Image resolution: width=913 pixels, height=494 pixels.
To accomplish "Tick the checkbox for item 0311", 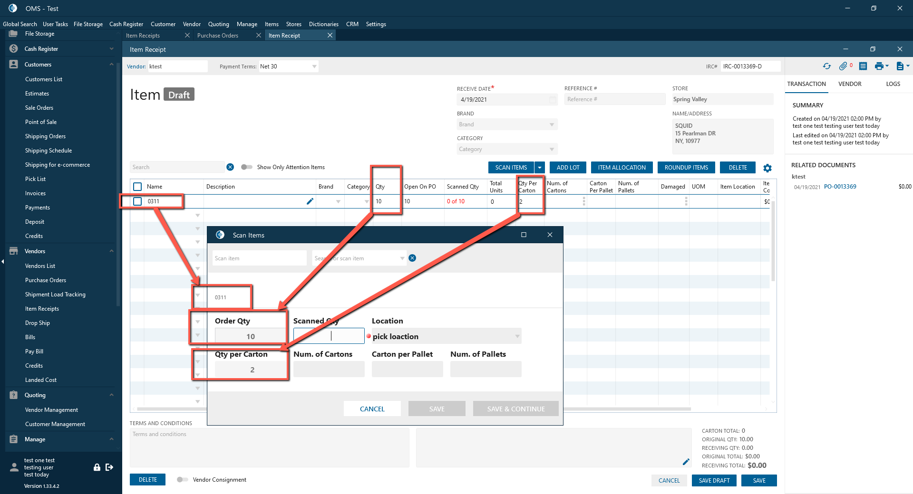I will [x=137, y=201].
